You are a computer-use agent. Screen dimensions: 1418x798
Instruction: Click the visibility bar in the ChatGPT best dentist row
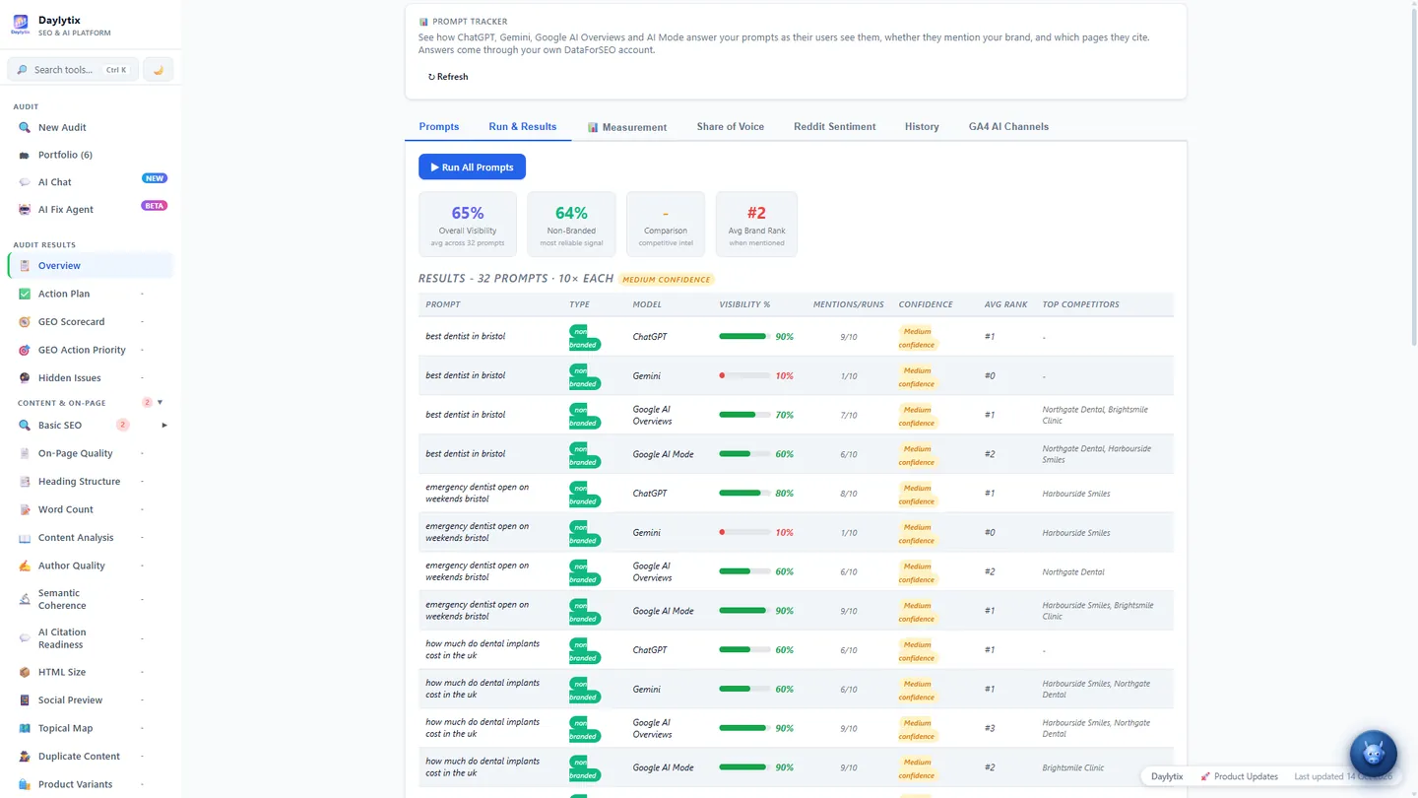[744, 337]
